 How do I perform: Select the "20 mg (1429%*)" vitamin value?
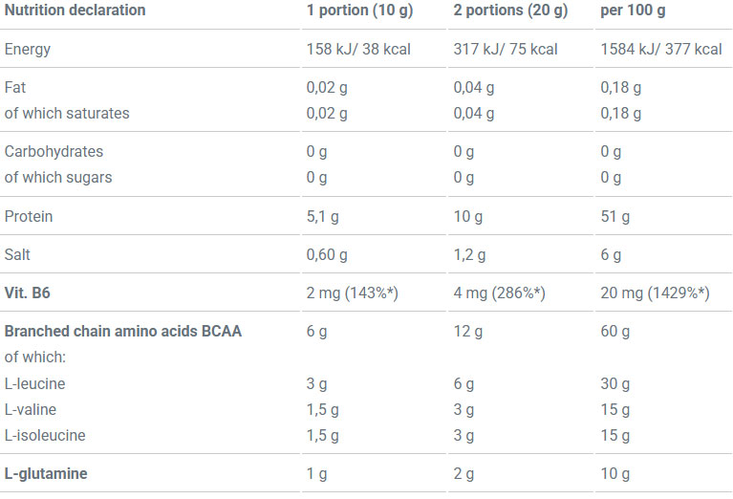tap(655, 293)
